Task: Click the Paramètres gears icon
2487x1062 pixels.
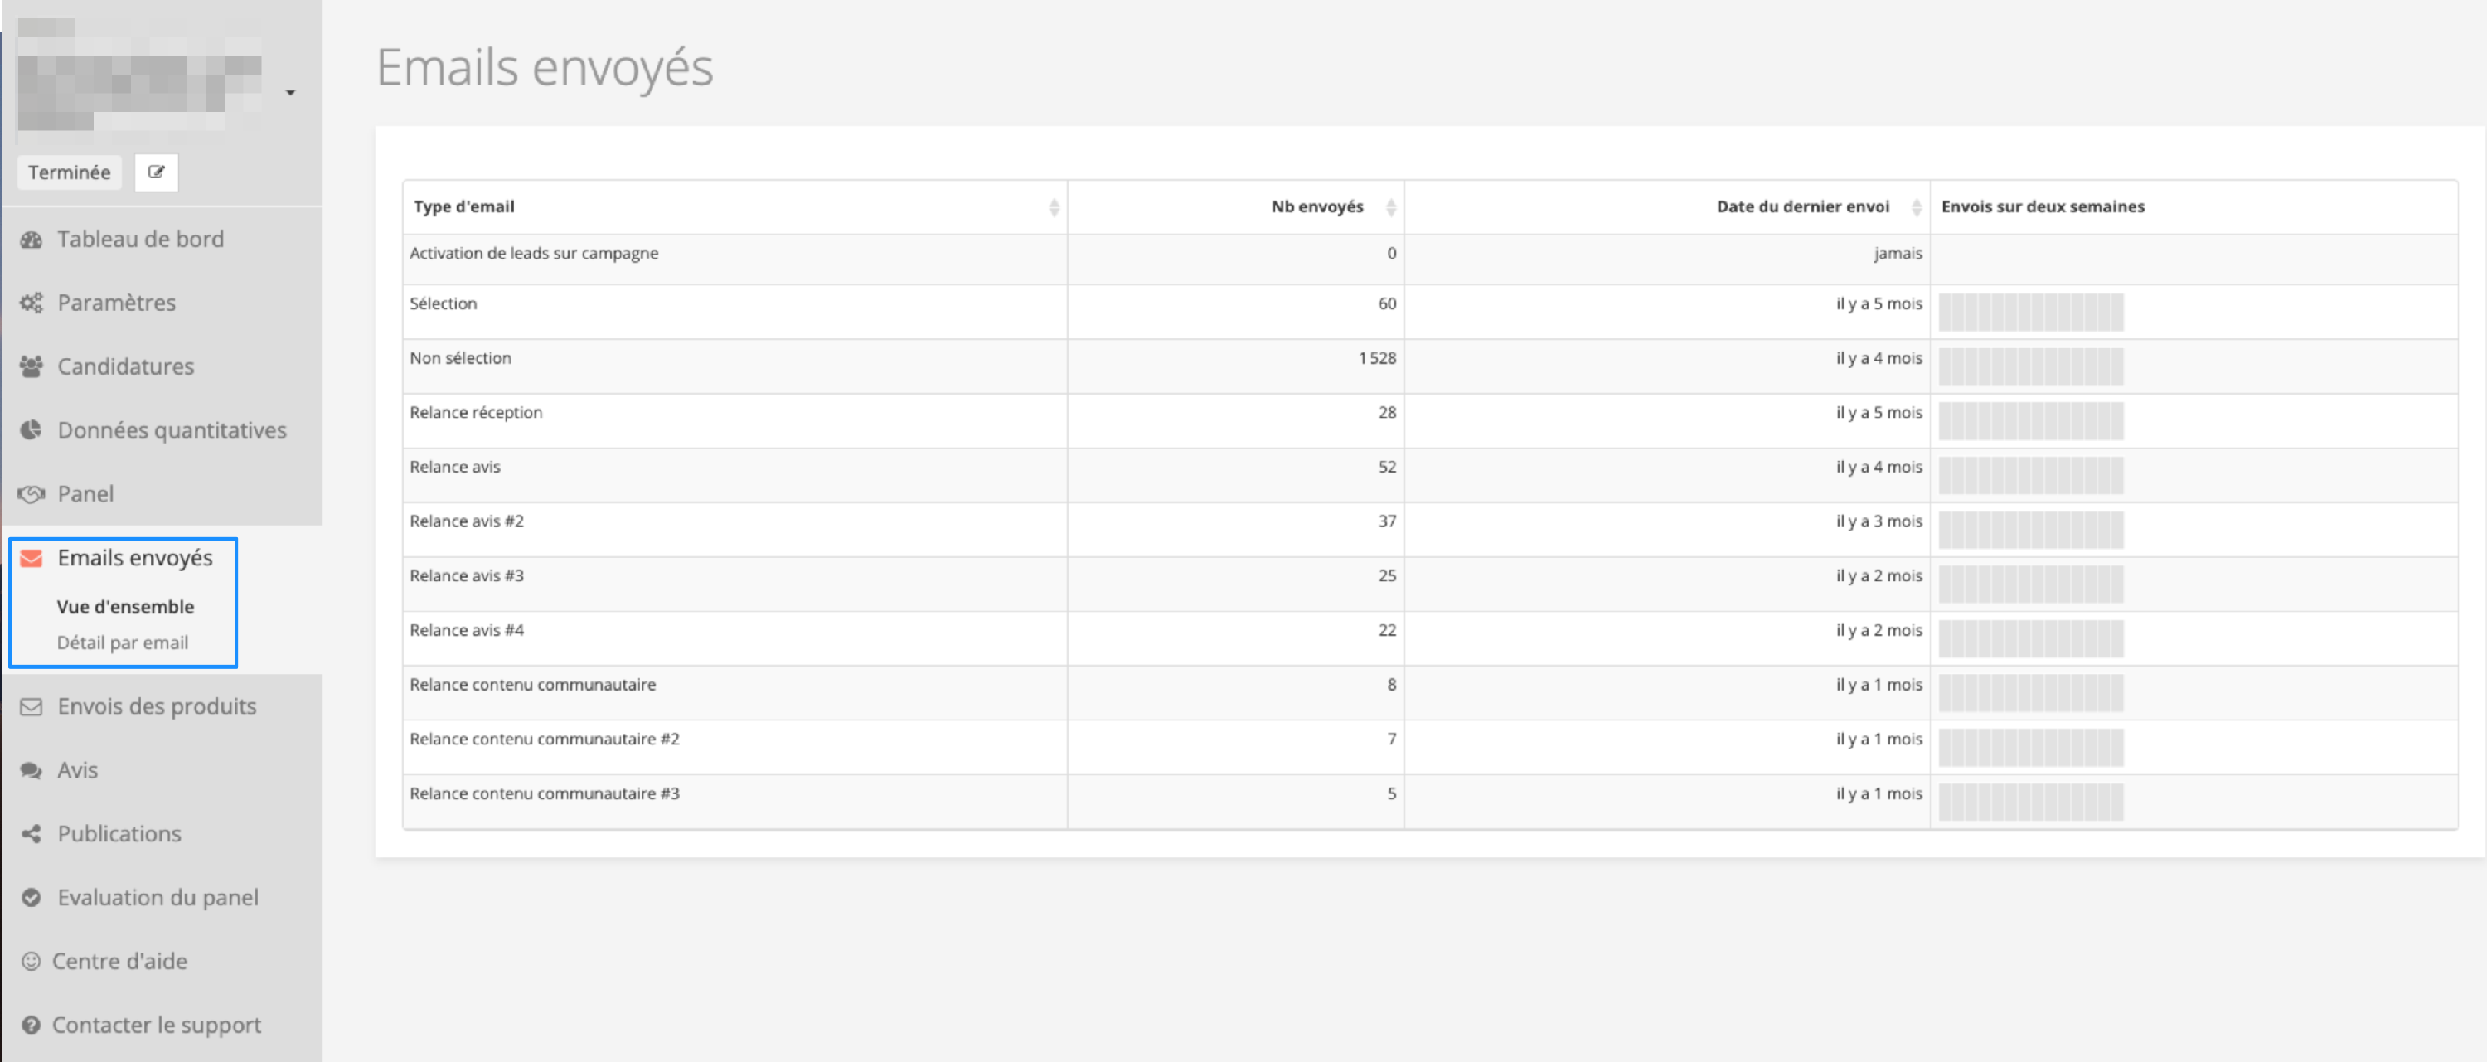Action: [x=31, y=303]
